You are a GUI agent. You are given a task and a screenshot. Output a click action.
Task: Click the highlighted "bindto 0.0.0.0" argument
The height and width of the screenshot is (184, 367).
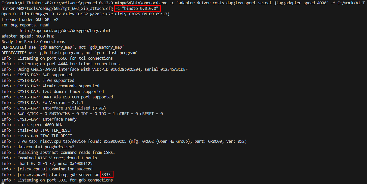coord(137,9)
